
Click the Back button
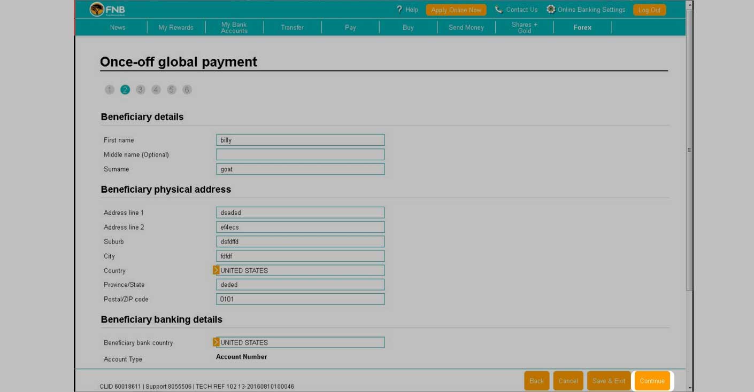(x=536, y=381)
